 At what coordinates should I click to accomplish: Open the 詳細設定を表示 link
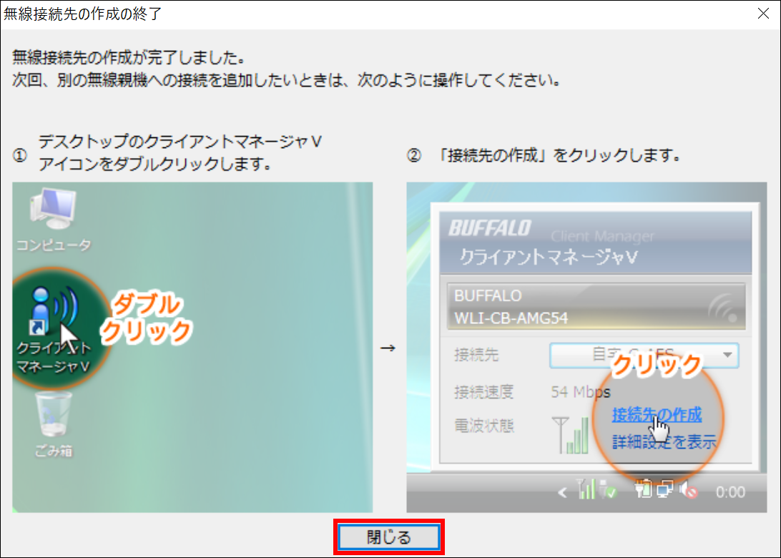click(664, 442)
